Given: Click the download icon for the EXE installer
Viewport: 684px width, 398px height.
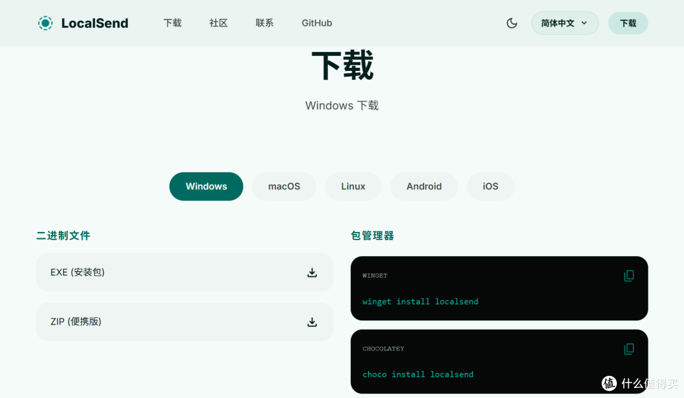Looking at the screenshot, I should [312, 273].
